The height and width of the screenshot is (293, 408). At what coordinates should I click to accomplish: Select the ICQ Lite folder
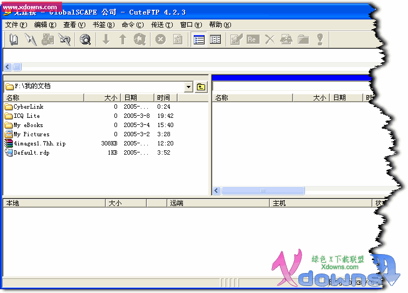(26, 116)
